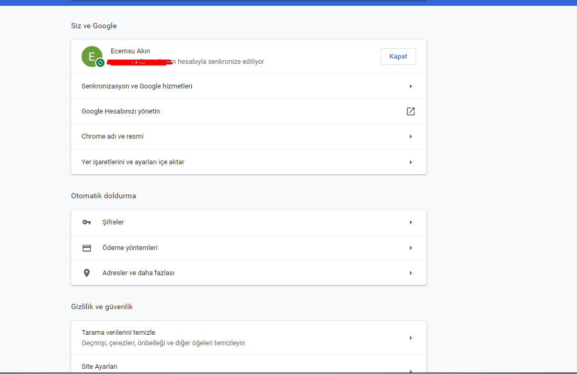Click the Geçmişi, çerezleri, önbelleği description text
577x374 pixels.
(x=163, y=343)
